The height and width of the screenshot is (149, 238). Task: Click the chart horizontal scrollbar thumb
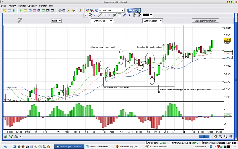coord(204,136)
